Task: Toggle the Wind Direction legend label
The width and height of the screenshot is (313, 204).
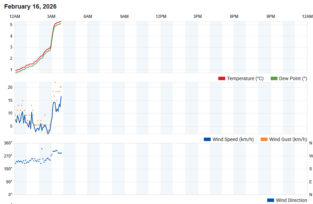Action: [291, 200]
